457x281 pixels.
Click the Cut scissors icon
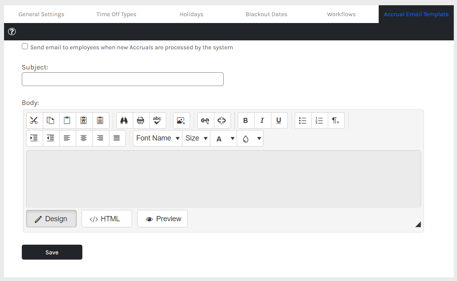click(34, 120)
